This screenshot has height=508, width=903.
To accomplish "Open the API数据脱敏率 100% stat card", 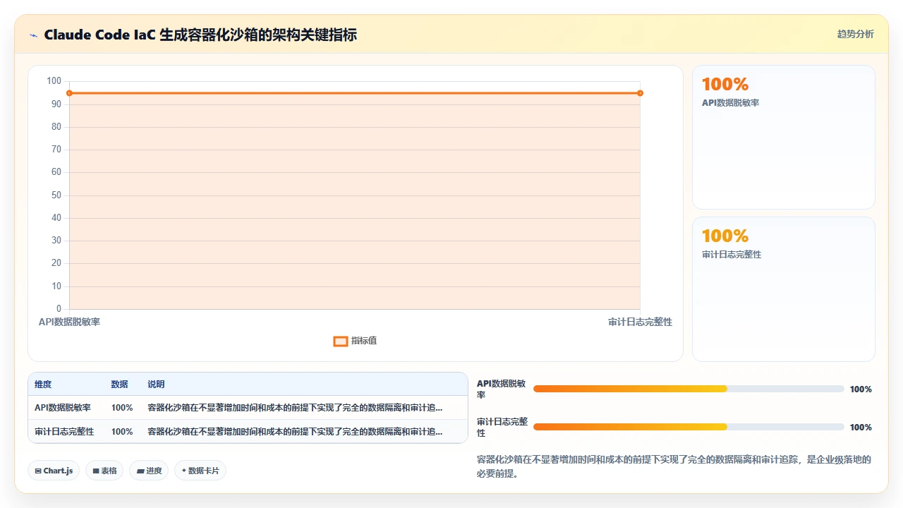I will tap(784, 138).
